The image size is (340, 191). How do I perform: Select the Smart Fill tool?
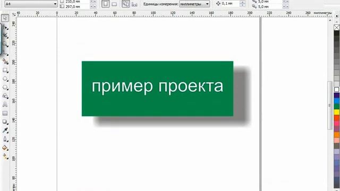(x=5, y=62)
